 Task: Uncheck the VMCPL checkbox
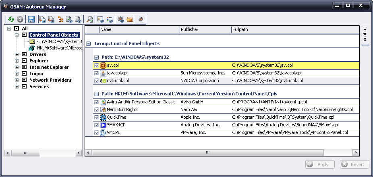[x=96, y=133]
